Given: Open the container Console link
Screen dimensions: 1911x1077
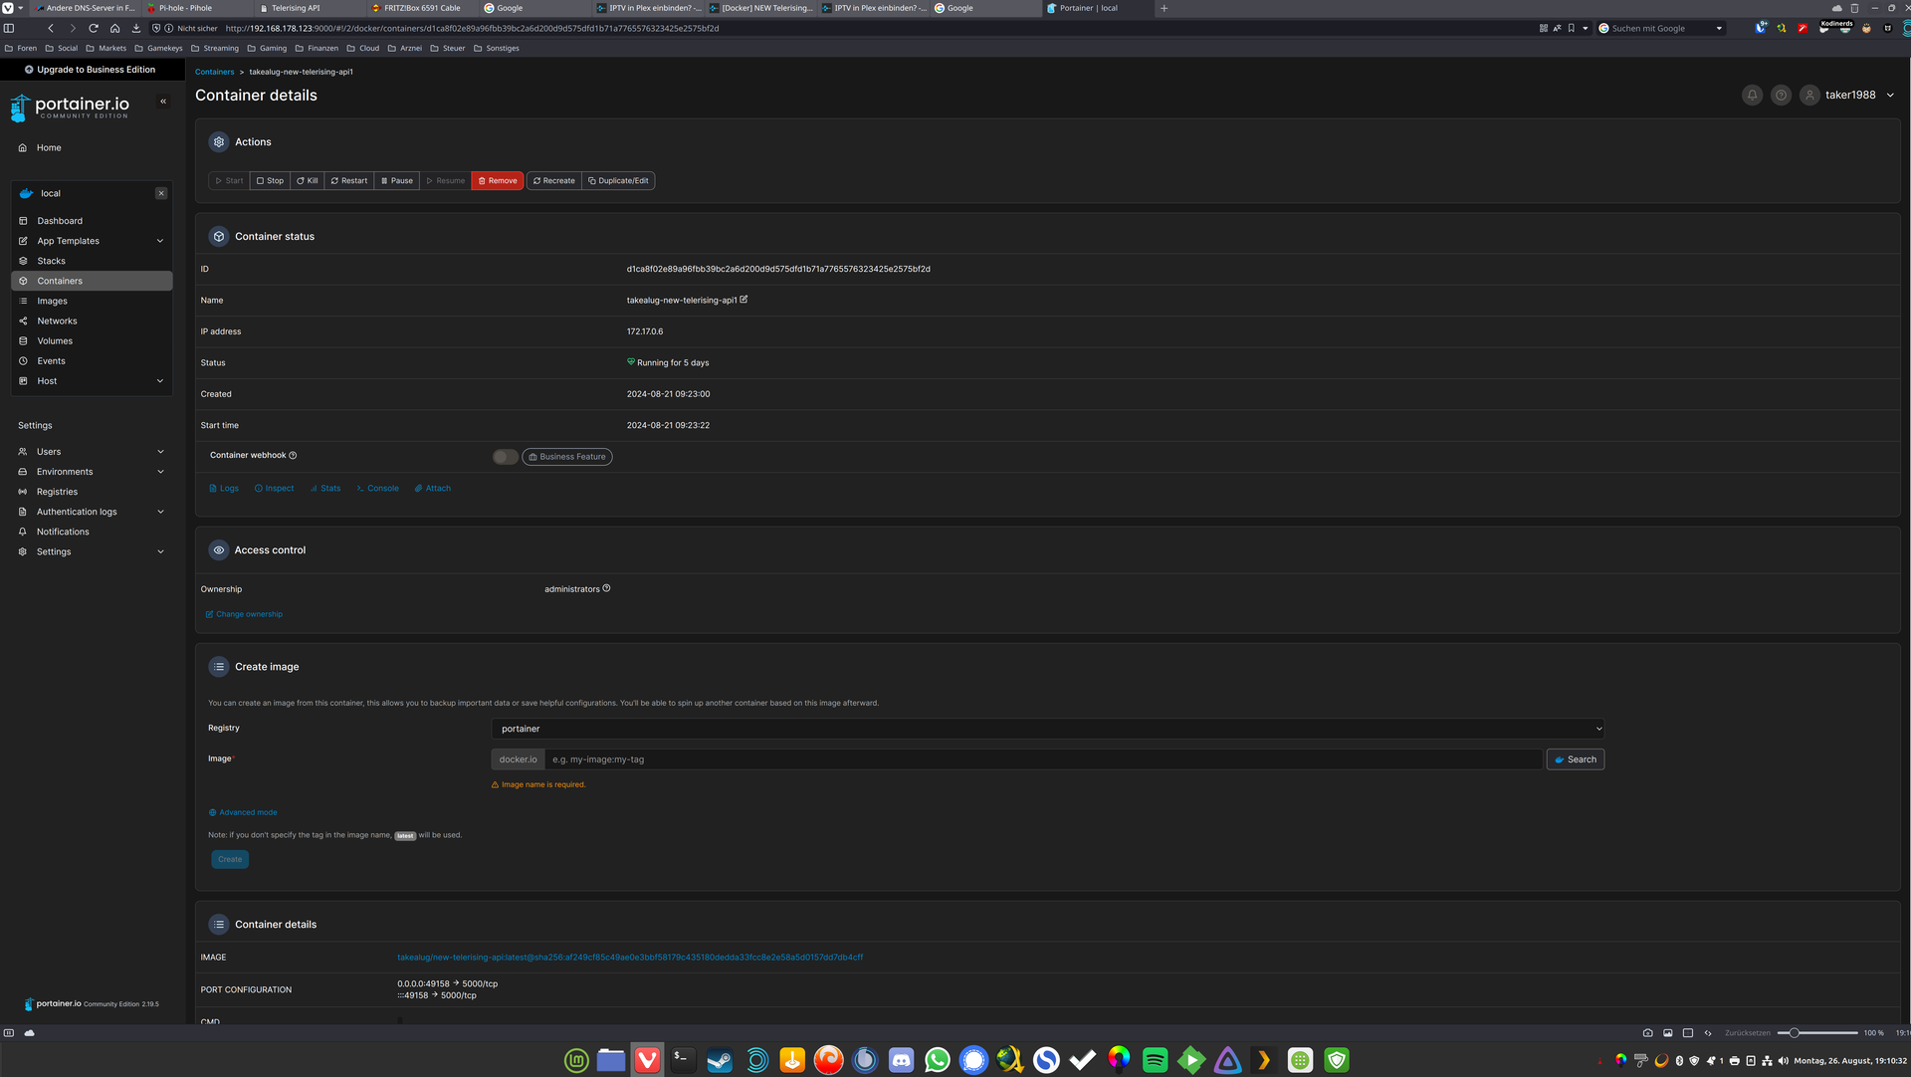Looking at the screenshot, I should click(x=377, y=489).
